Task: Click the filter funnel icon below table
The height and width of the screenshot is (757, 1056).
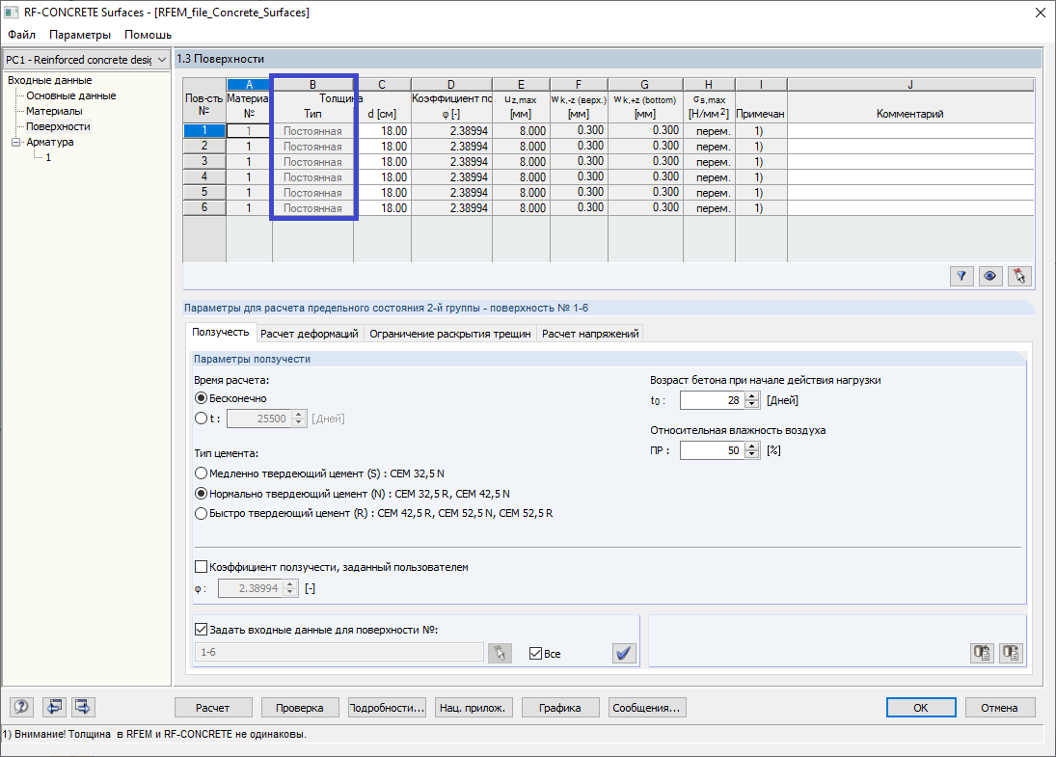Action: (961, 276)
